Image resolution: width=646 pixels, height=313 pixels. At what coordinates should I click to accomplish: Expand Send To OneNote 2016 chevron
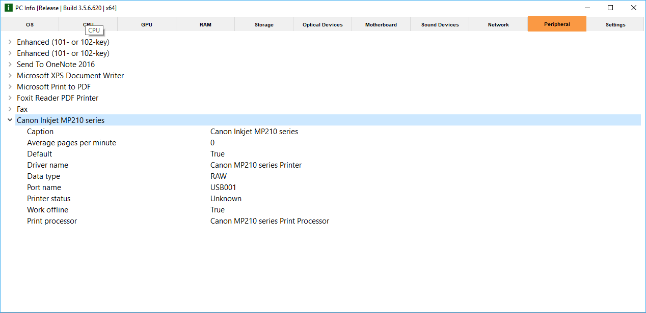click(10, 65)
